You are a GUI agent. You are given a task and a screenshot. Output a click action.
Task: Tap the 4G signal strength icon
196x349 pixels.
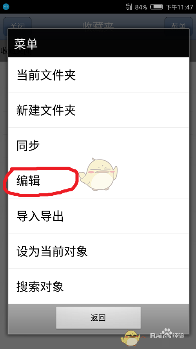(129, 7)
